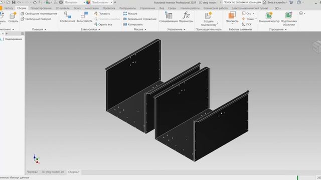
Task: Open the Чертеж2 document tab
Action: tap(32, 172)
